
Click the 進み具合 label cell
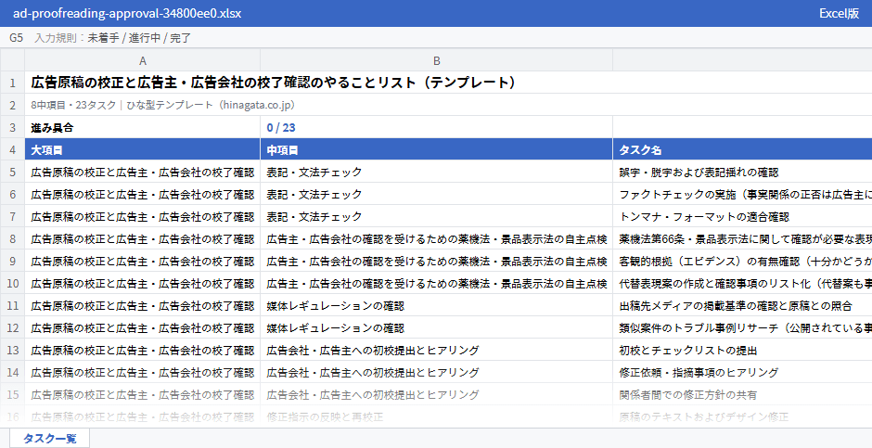click(x=142, y=127)
